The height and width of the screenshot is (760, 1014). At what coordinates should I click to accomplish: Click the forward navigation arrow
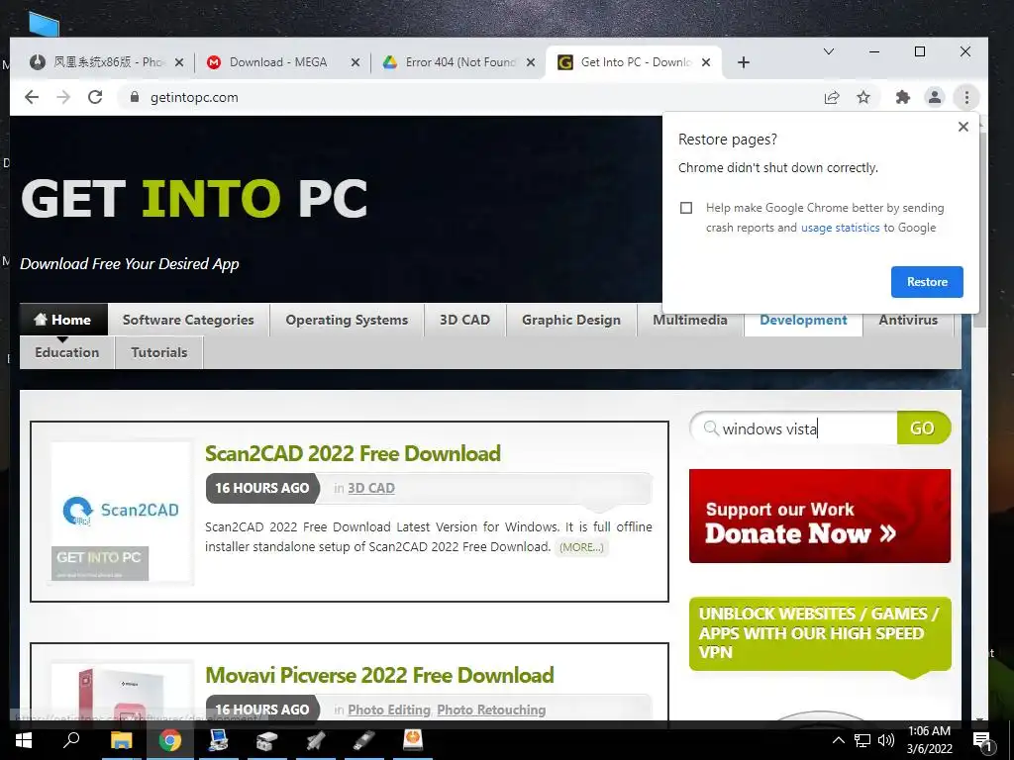63,97
